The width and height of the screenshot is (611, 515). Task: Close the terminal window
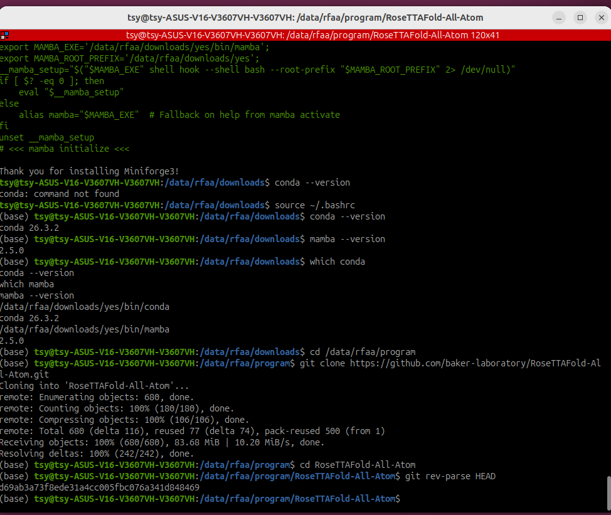[x=602, y=18]
